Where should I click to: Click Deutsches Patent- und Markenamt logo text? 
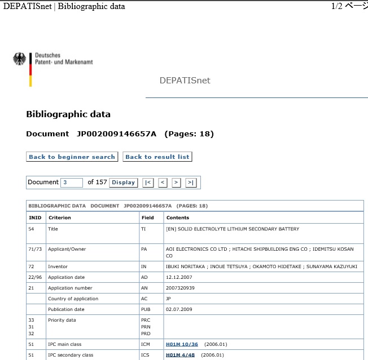tap(64, 59)
